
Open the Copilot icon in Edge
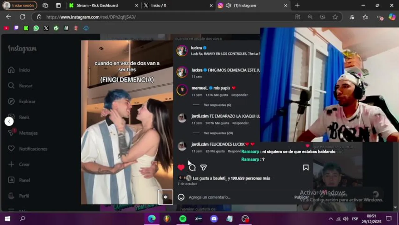pos(392,17)
